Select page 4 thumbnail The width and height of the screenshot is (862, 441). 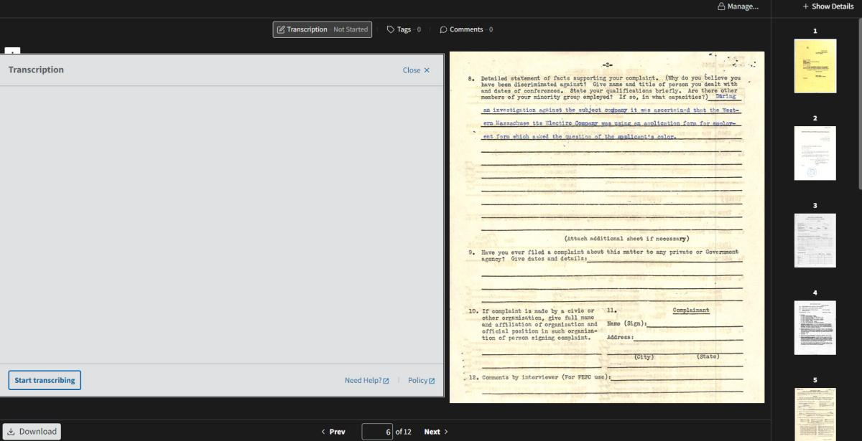pos(815,328)
